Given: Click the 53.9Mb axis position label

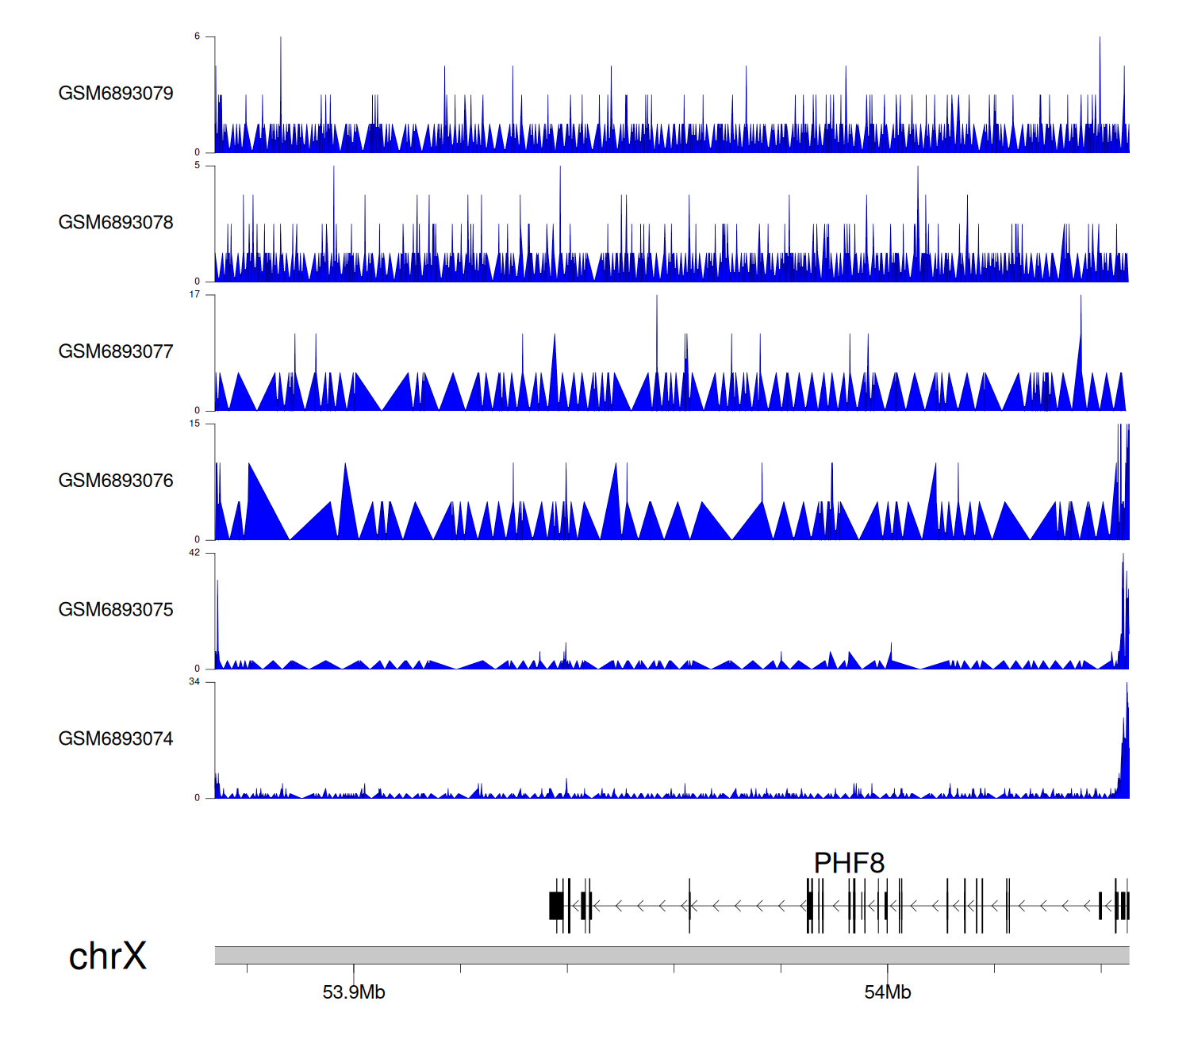Looking at the screenshot, I should click(x=354, y=992).
